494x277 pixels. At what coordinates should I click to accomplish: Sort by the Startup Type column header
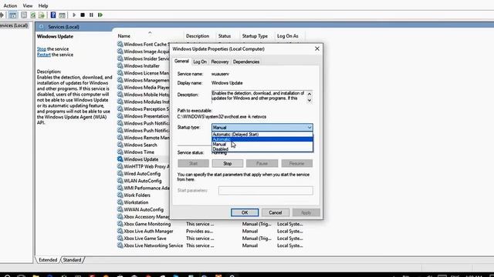coord(255,36)
